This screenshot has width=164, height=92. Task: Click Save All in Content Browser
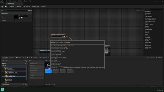click(x=18, y=58)
